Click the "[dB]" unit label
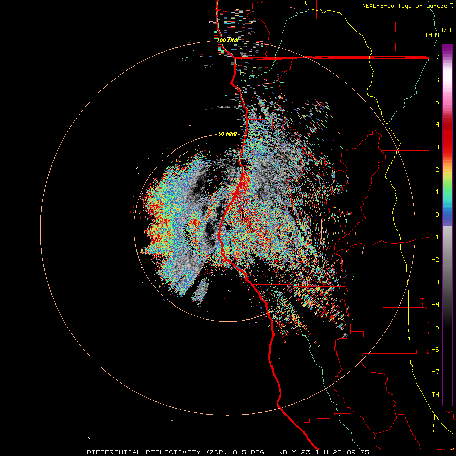 click(432, 35)
